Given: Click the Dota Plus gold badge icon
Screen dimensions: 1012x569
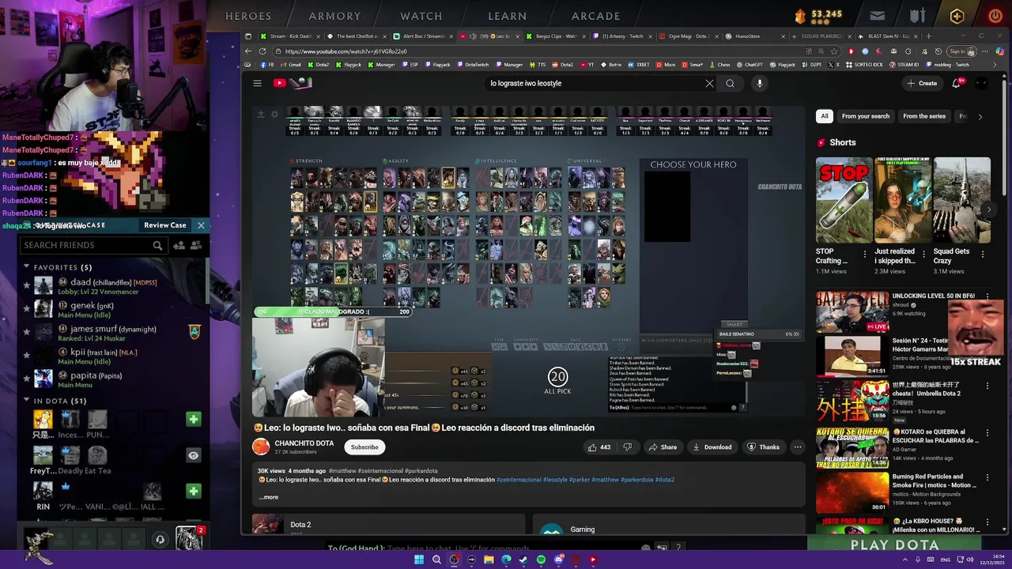Looking at the screenshot, I should [x=957, y=16].
